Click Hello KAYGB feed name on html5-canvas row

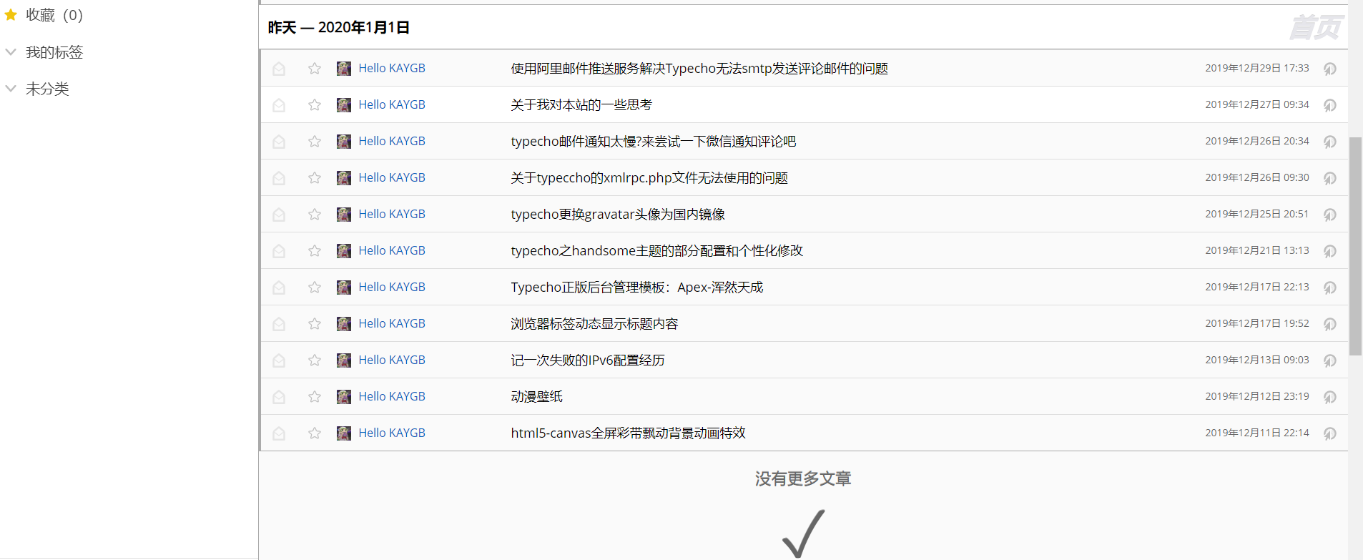tap(392, 433)
